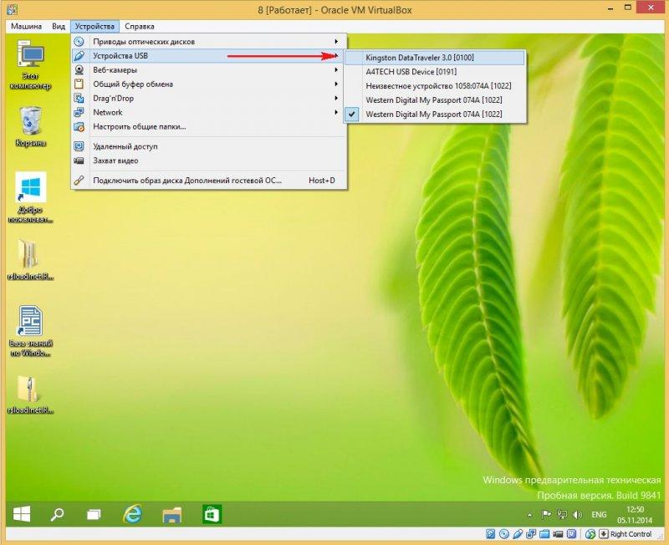This screenshot has width=669, height=545.
Task: Attach the unchecked Western Digital My Passport
Action: [435, 100]
